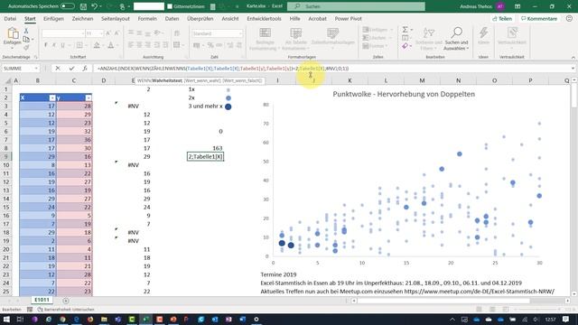Screen dimensions: 578x325
Task: Open Task View in the taskbar
Action: pyautogui.click(x=20, y=319)
